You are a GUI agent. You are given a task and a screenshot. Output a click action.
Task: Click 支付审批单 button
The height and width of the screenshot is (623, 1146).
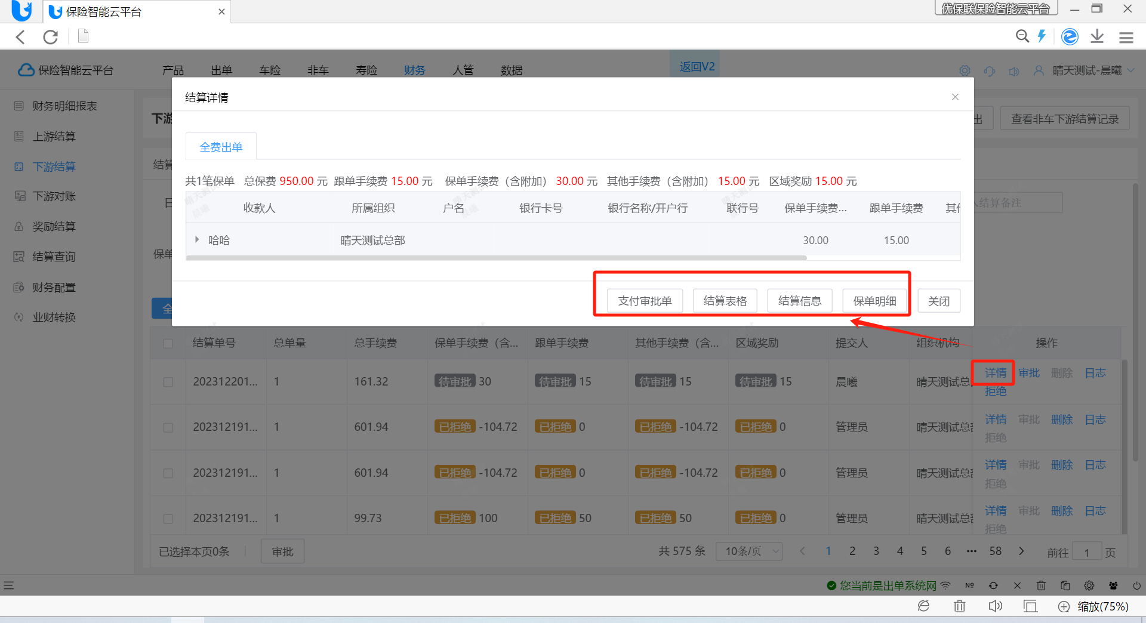click(645, 301)
